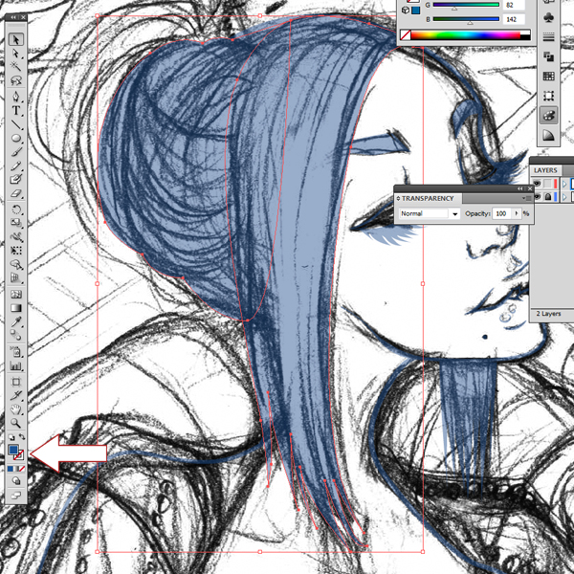Collapse the Transparency panel with double arrows
The height and width of the screenshot is (574, 574).
[x=521, y=188]
